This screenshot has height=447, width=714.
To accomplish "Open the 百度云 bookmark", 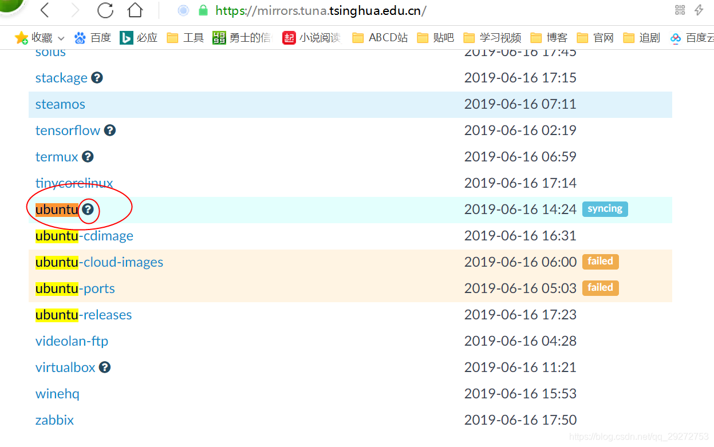I will (x=692, y=38).
